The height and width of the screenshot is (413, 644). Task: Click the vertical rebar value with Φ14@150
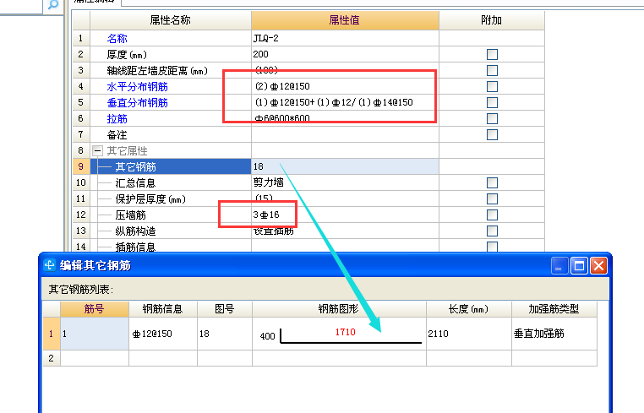(x=345, y=102)
